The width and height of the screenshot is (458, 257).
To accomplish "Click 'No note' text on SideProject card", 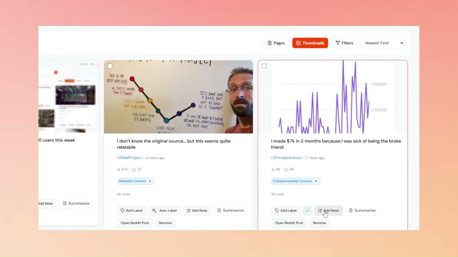I will (123, 194).
